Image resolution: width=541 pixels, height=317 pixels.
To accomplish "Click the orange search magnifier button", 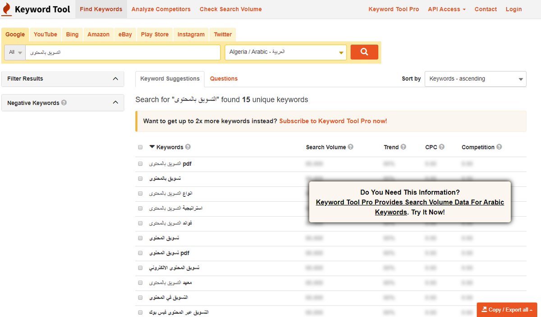I will pyautogui.click(x=364, y=52).
